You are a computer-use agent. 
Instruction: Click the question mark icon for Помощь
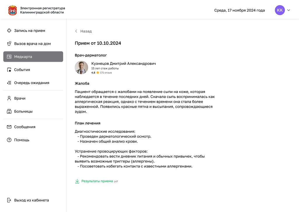pyautogui.click(x=9, y=140)
